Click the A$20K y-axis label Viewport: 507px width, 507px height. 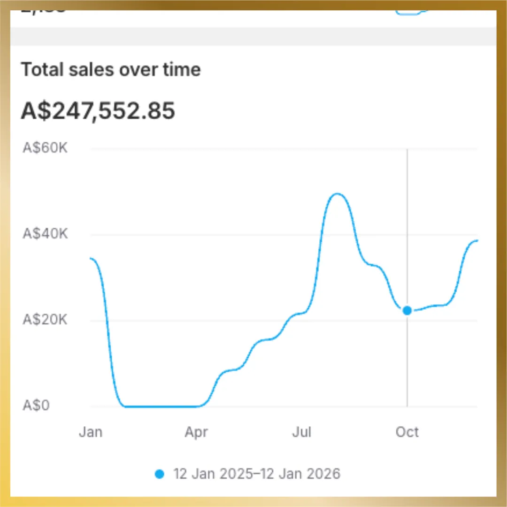click(x=46, y=320)
